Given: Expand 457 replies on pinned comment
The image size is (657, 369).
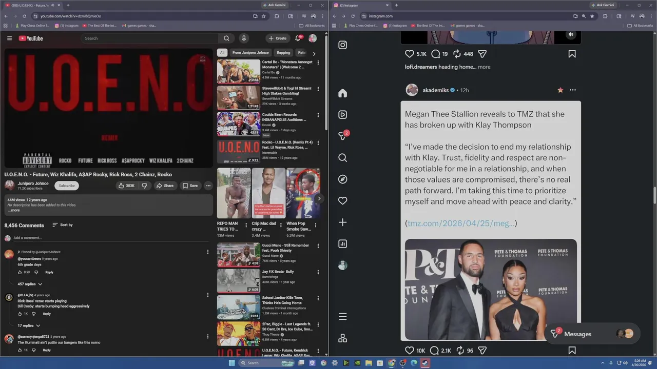Looking at the screenshot, I should click(x=30, y=284).
